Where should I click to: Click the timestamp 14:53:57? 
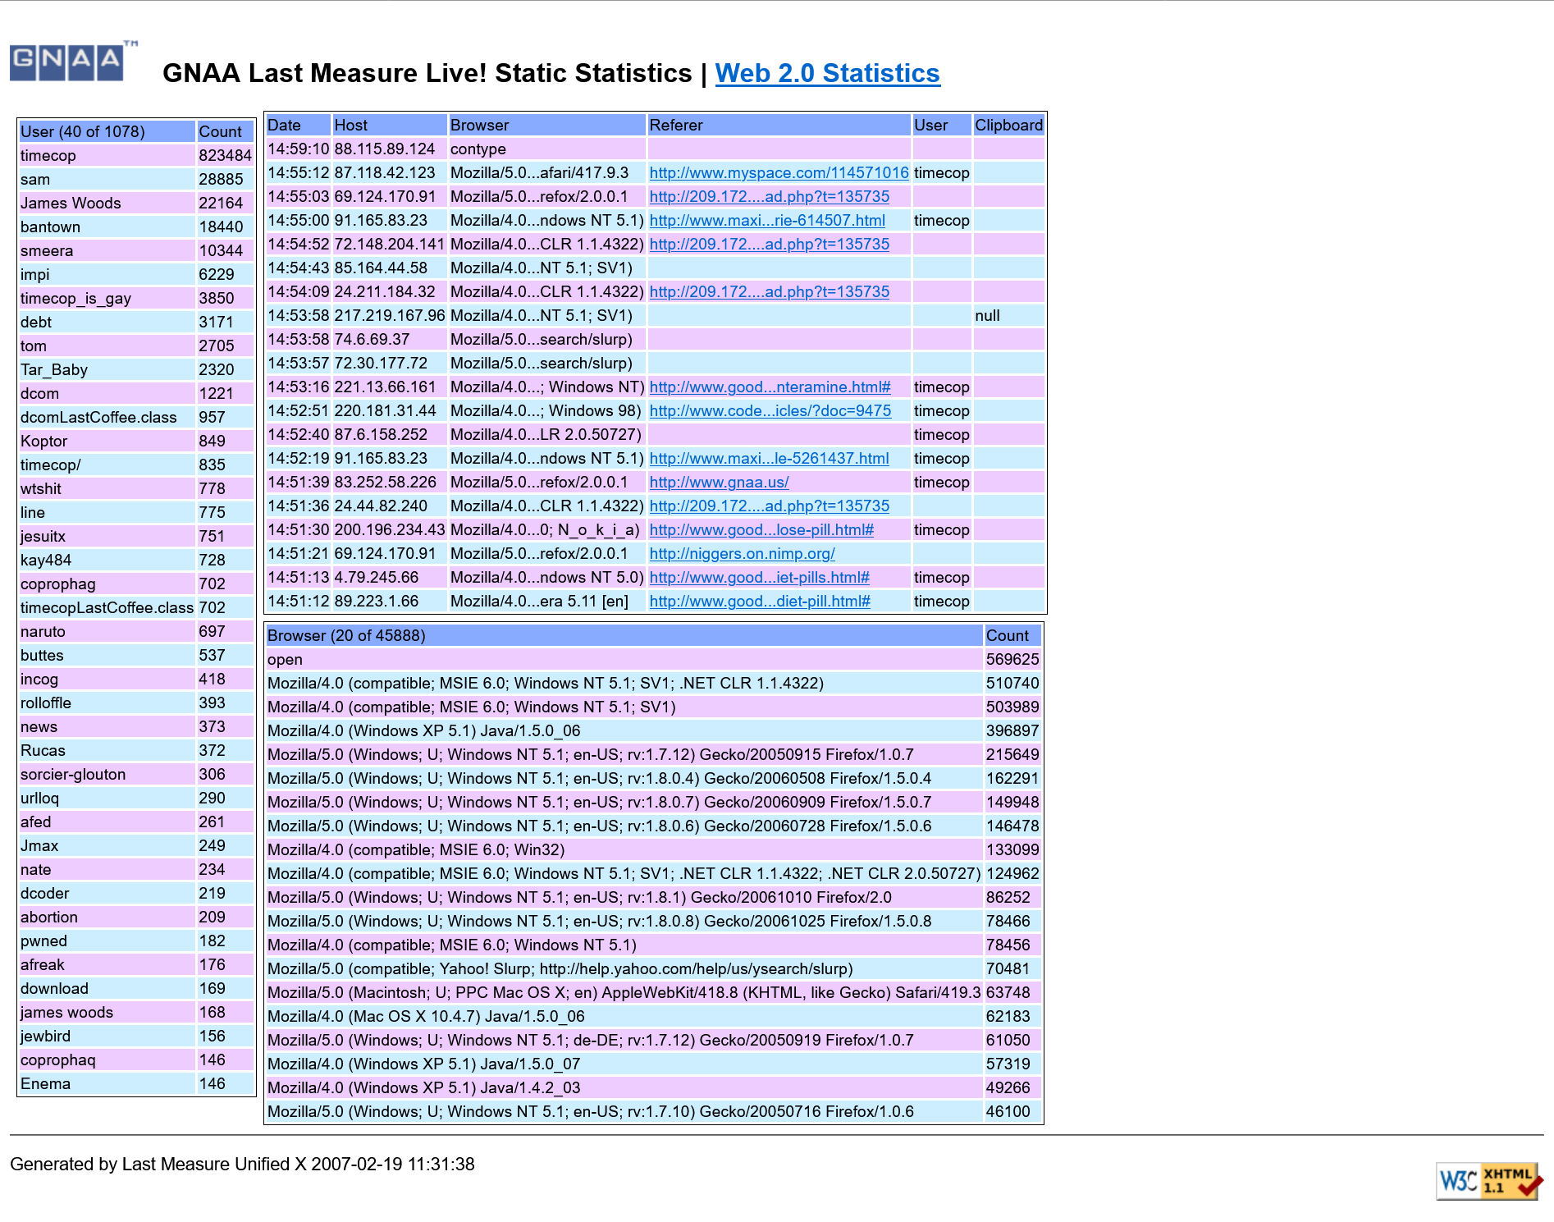coord(298,363)
